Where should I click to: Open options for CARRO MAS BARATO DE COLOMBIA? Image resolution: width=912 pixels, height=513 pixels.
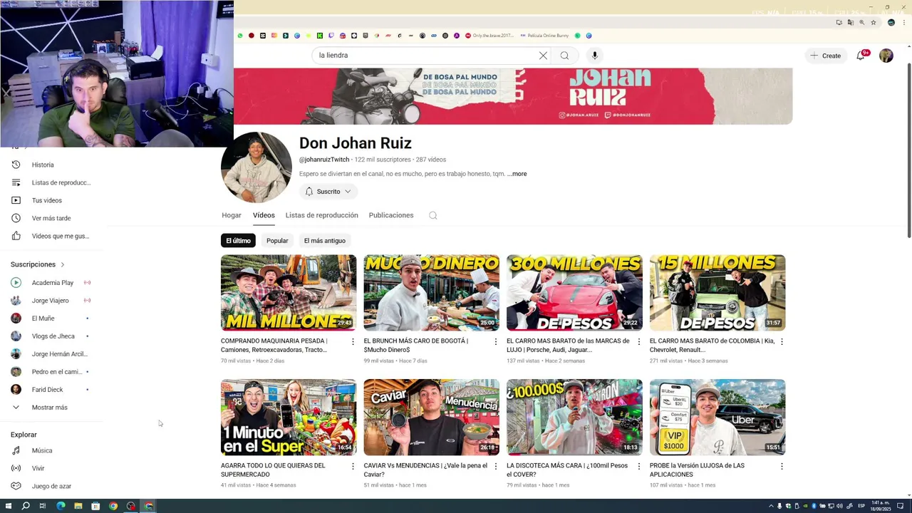coord(782,342)
